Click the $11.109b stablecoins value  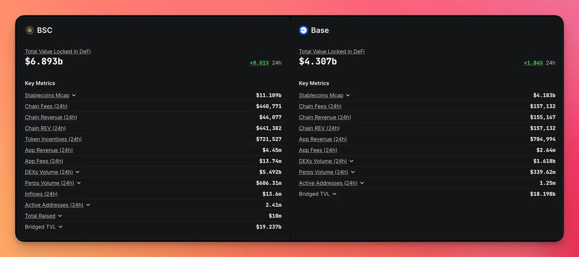(x=269, y=95)
